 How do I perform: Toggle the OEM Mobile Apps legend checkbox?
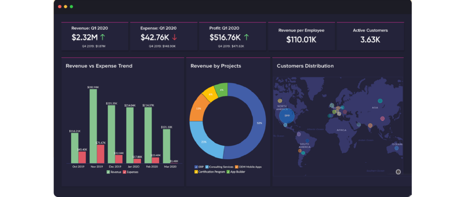(237, 167)
